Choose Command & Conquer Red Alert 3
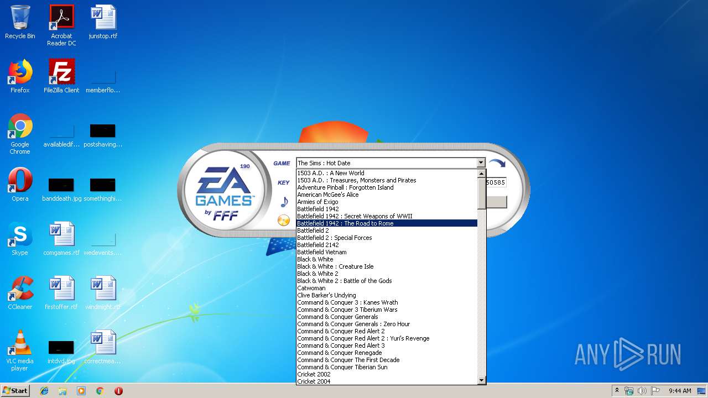708x398 pixels. click(387, 345)
